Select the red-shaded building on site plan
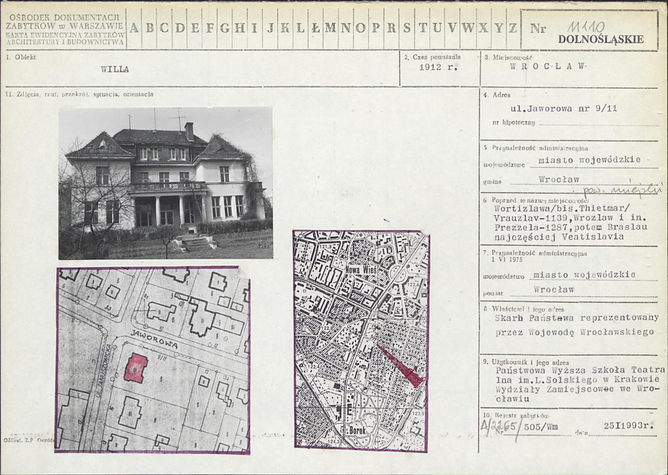 click(x=135, y=368)
